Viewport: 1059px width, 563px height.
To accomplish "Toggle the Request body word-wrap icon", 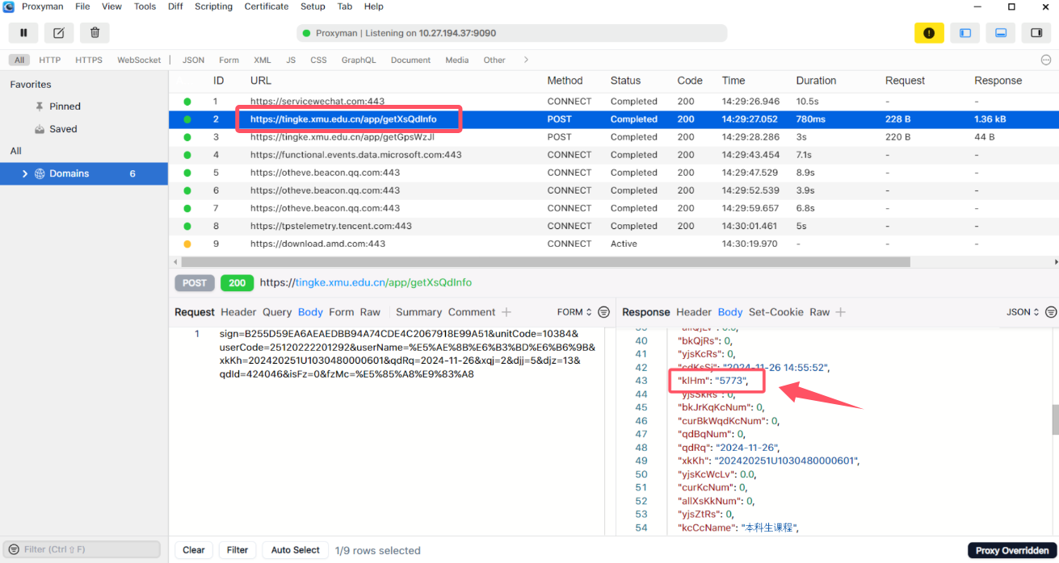I will (x=603, y=312).
